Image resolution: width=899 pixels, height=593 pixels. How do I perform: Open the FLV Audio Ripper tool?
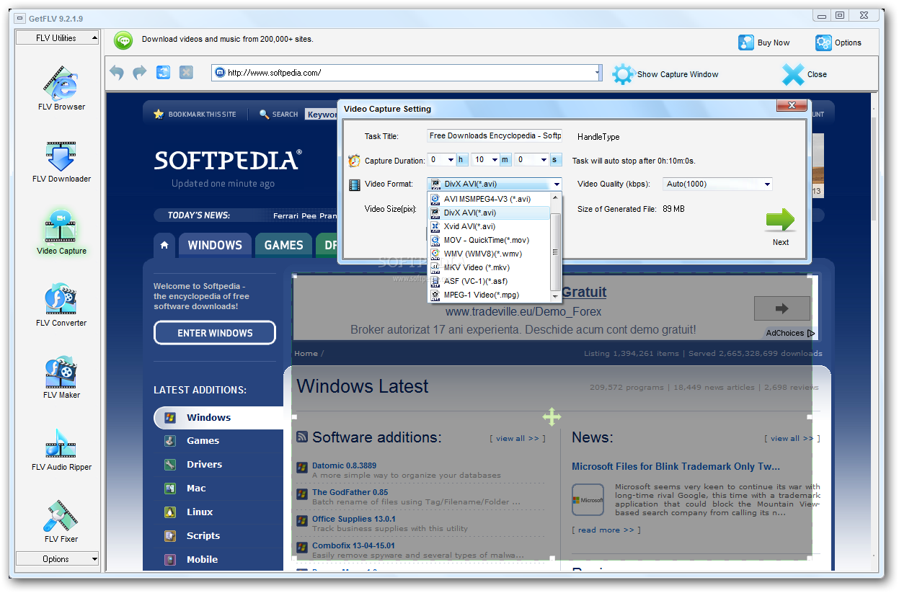(x=61, y=448)
